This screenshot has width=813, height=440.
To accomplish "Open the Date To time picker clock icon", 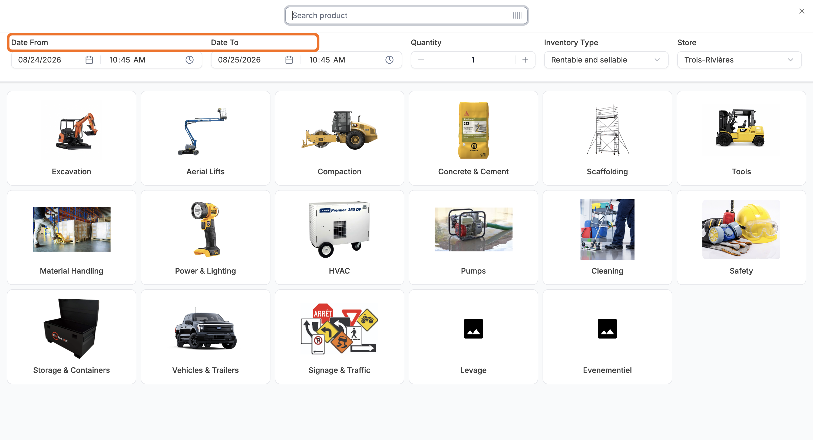I will click(389, 60).
